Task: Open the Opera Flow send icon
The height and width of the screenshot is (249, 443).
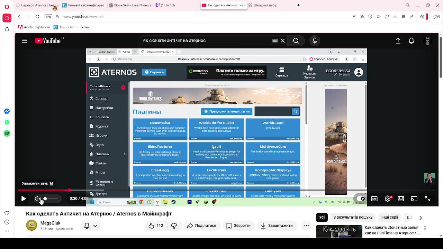Action: [x=378, y=17]
